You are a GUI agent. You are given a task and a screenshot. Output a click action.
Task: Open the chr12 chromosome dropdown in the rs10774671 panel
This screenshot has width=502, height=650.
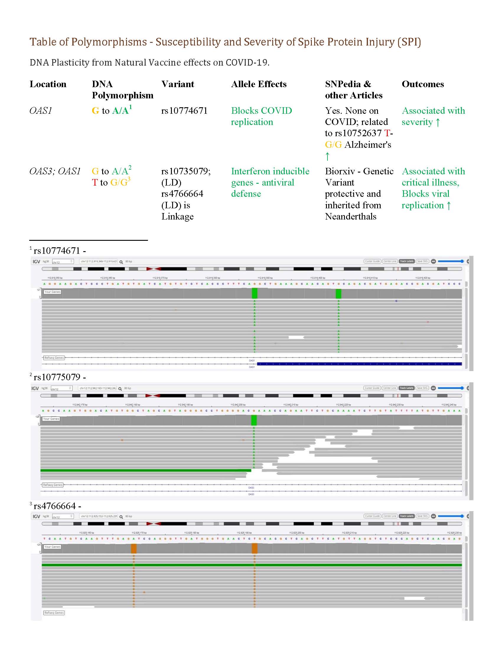pos(63,262)
